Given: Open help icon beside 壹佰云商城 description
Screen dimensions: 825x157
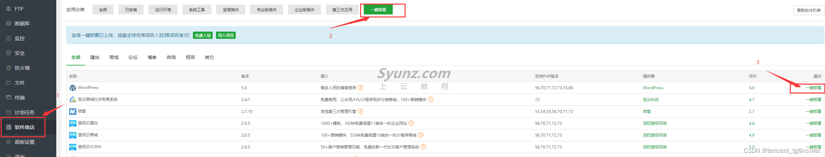Looking at the screenshot, I should [x=421, y=135].
